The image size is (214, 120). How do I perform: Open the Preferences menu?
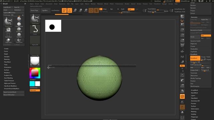(119, 4)
